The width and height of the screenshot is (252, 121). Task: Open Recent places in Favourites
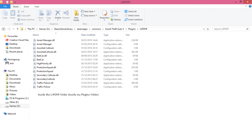(14, 52)
